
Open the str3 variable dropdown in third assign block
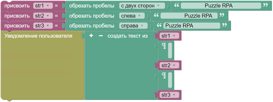point(43,26)
